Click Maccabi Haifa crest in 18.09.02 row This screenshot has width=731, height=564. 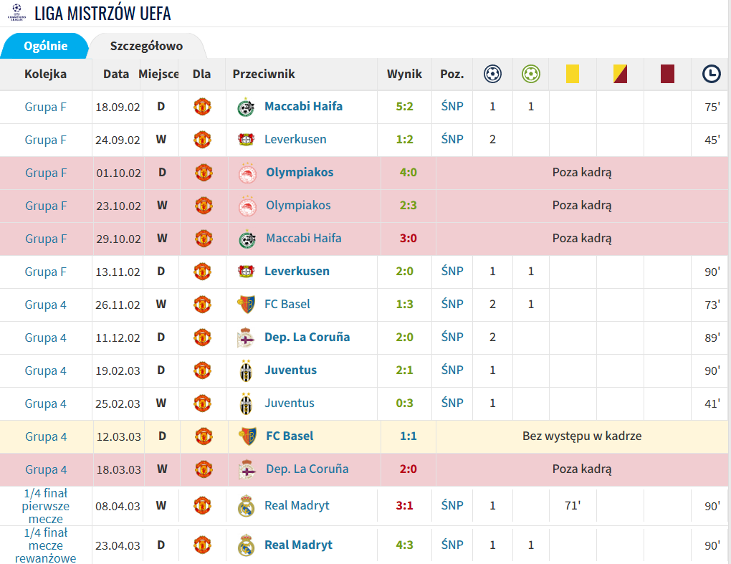tap(246, 107)
